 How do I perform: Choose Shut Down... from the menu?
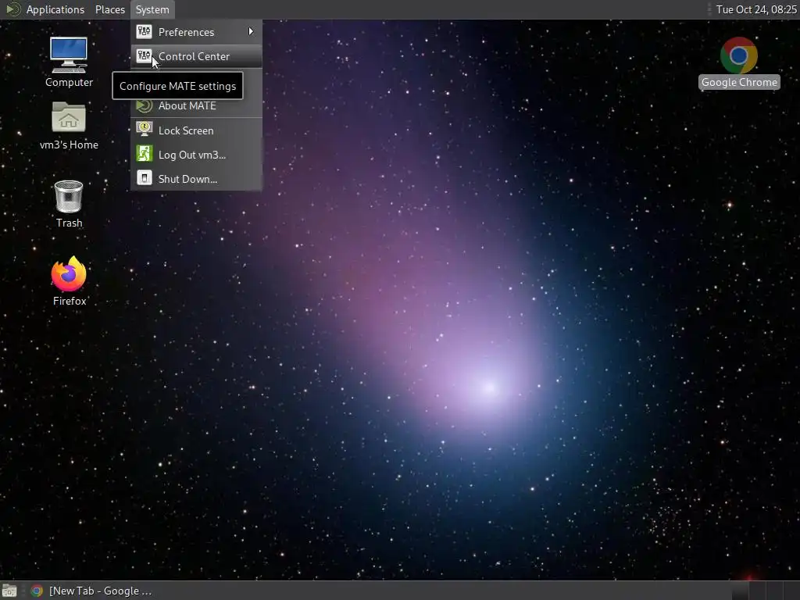(196, 179)
